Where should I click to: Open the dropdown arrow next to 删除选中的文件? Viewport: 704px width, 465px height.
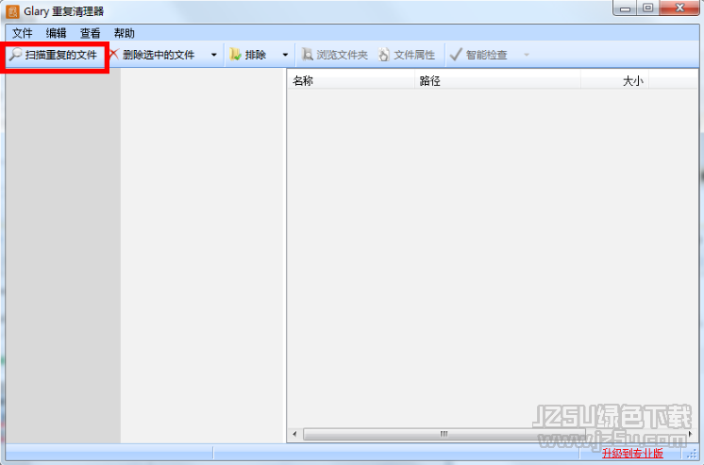tap(213, 55)
